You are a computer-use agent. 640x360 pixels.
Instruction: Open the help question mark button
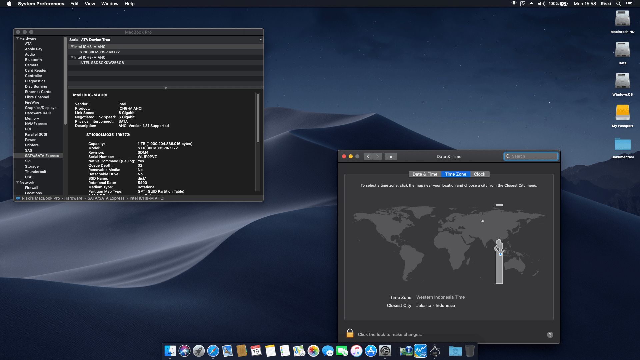pyautogui.click(x=550, y=335)
